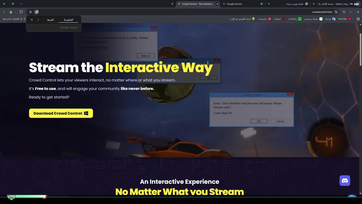Click the site info icon by URL
362x204 pixels.
tap(336, 12)
